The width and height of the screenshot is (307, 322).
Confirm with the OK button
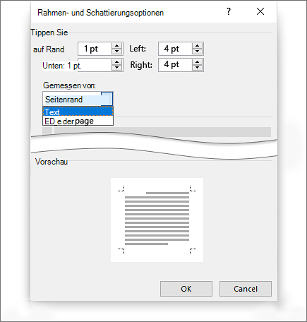tap(186, 289)
